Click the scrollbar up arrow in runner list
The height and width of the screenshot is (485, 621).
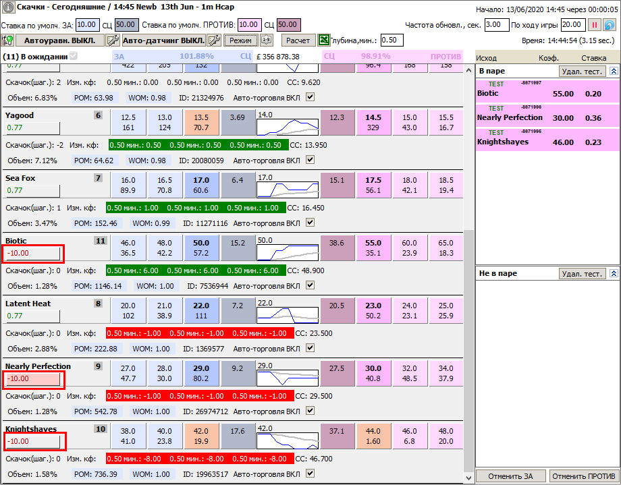pos(468,70)
